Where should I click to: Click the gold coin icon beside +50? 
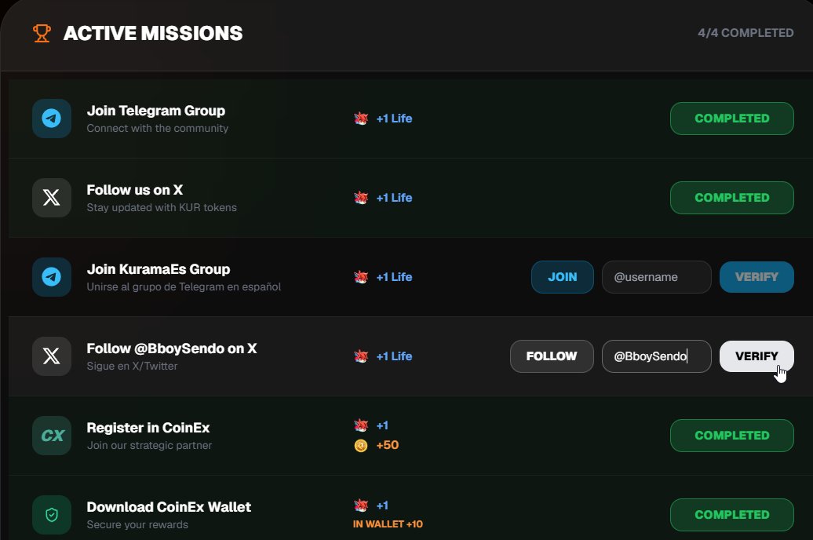(x=361, y=445)
